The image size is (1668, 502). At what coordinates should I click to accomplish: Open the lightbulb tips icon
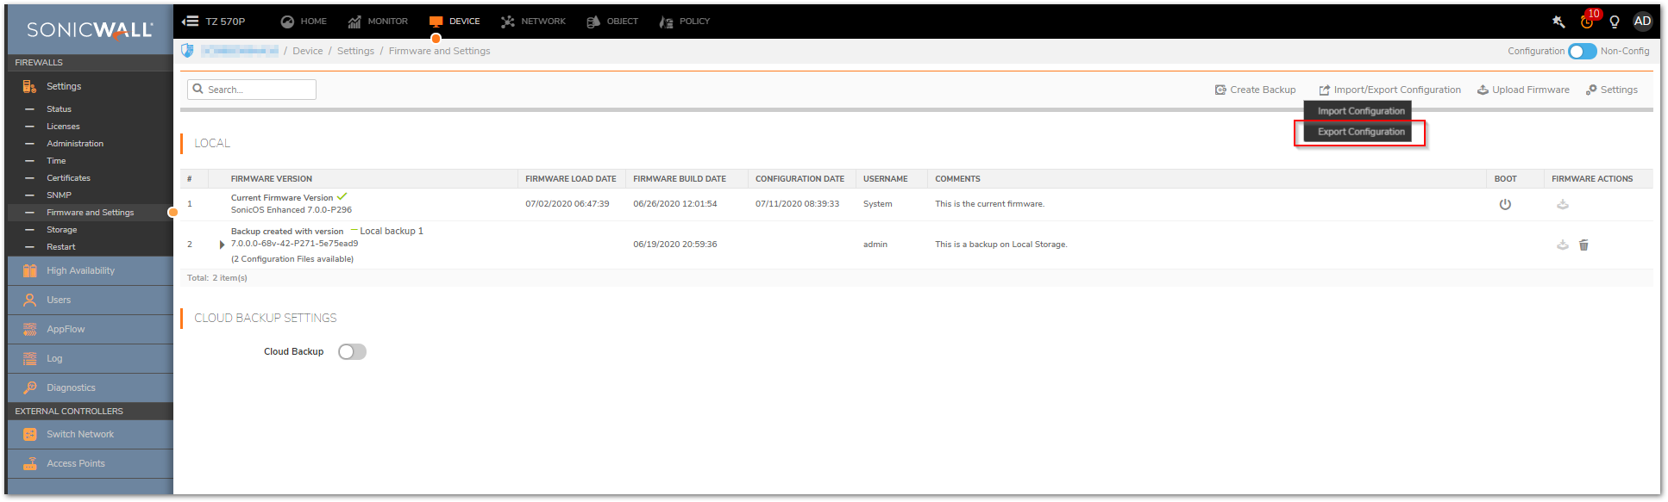1615,22
